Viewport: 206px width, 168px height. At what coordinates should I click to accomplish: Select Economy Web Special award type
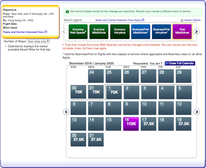click(78, 32)
